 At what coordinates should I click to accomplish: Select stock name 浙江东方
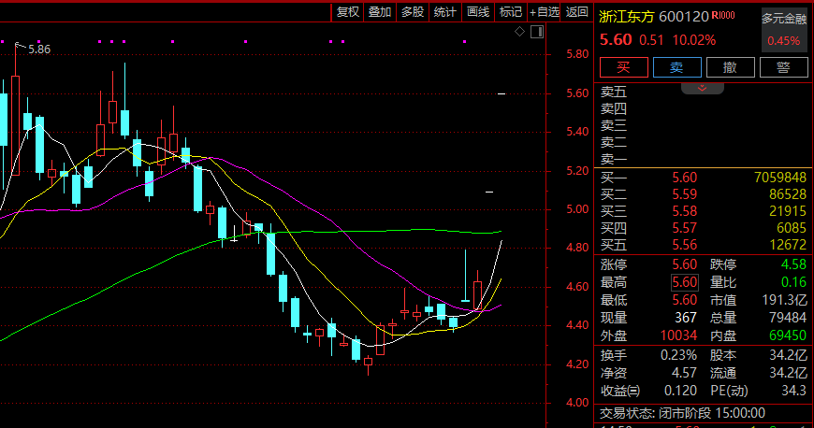[626, 17]
